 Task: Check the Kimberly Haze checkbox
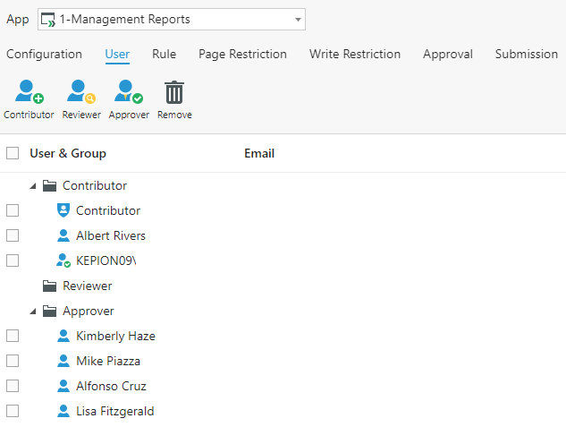13,336
